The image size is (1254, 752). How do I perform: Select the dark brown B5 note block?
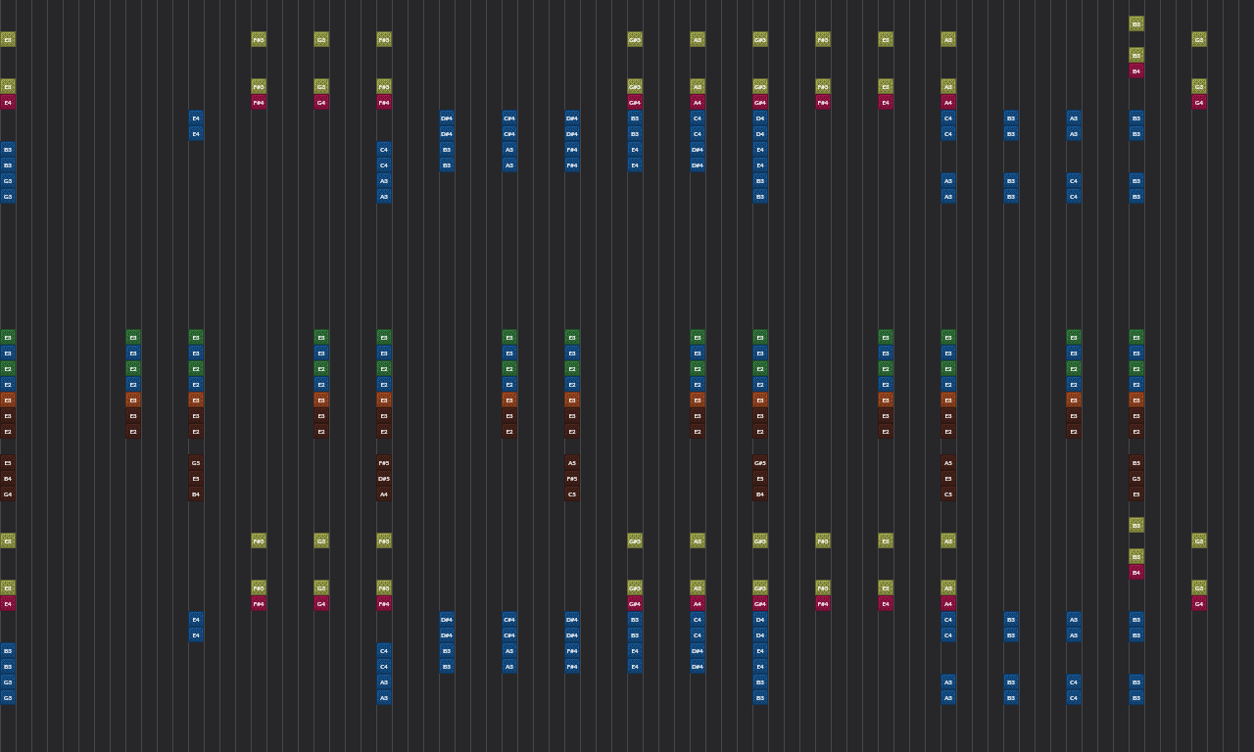coord(1136,463)
